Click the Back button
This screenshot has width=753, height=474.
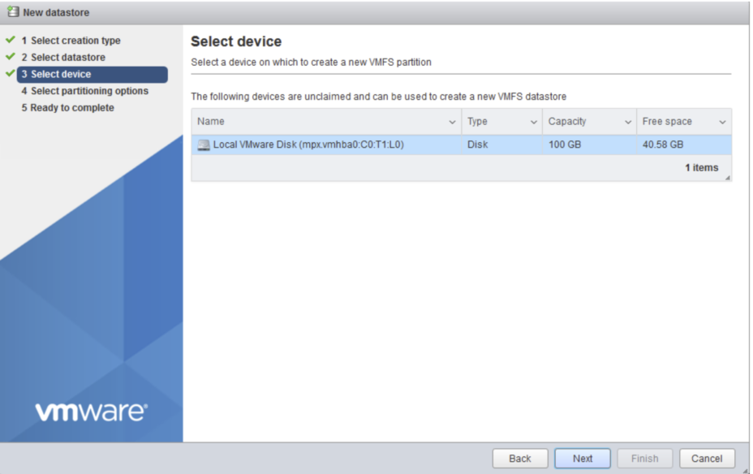(519, 458)
